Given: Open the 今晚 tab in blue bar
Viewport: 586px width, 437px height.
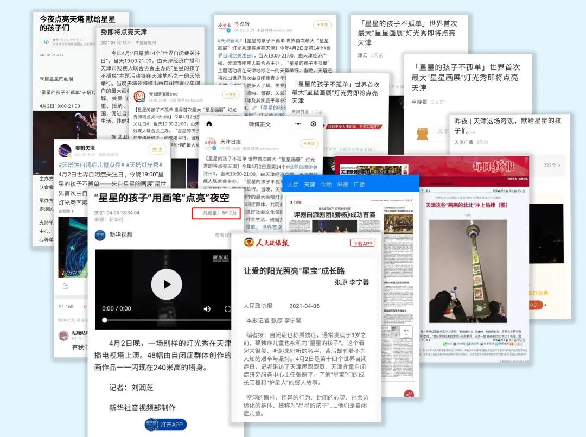Looking at the screenshot, I should pos(326,185).
